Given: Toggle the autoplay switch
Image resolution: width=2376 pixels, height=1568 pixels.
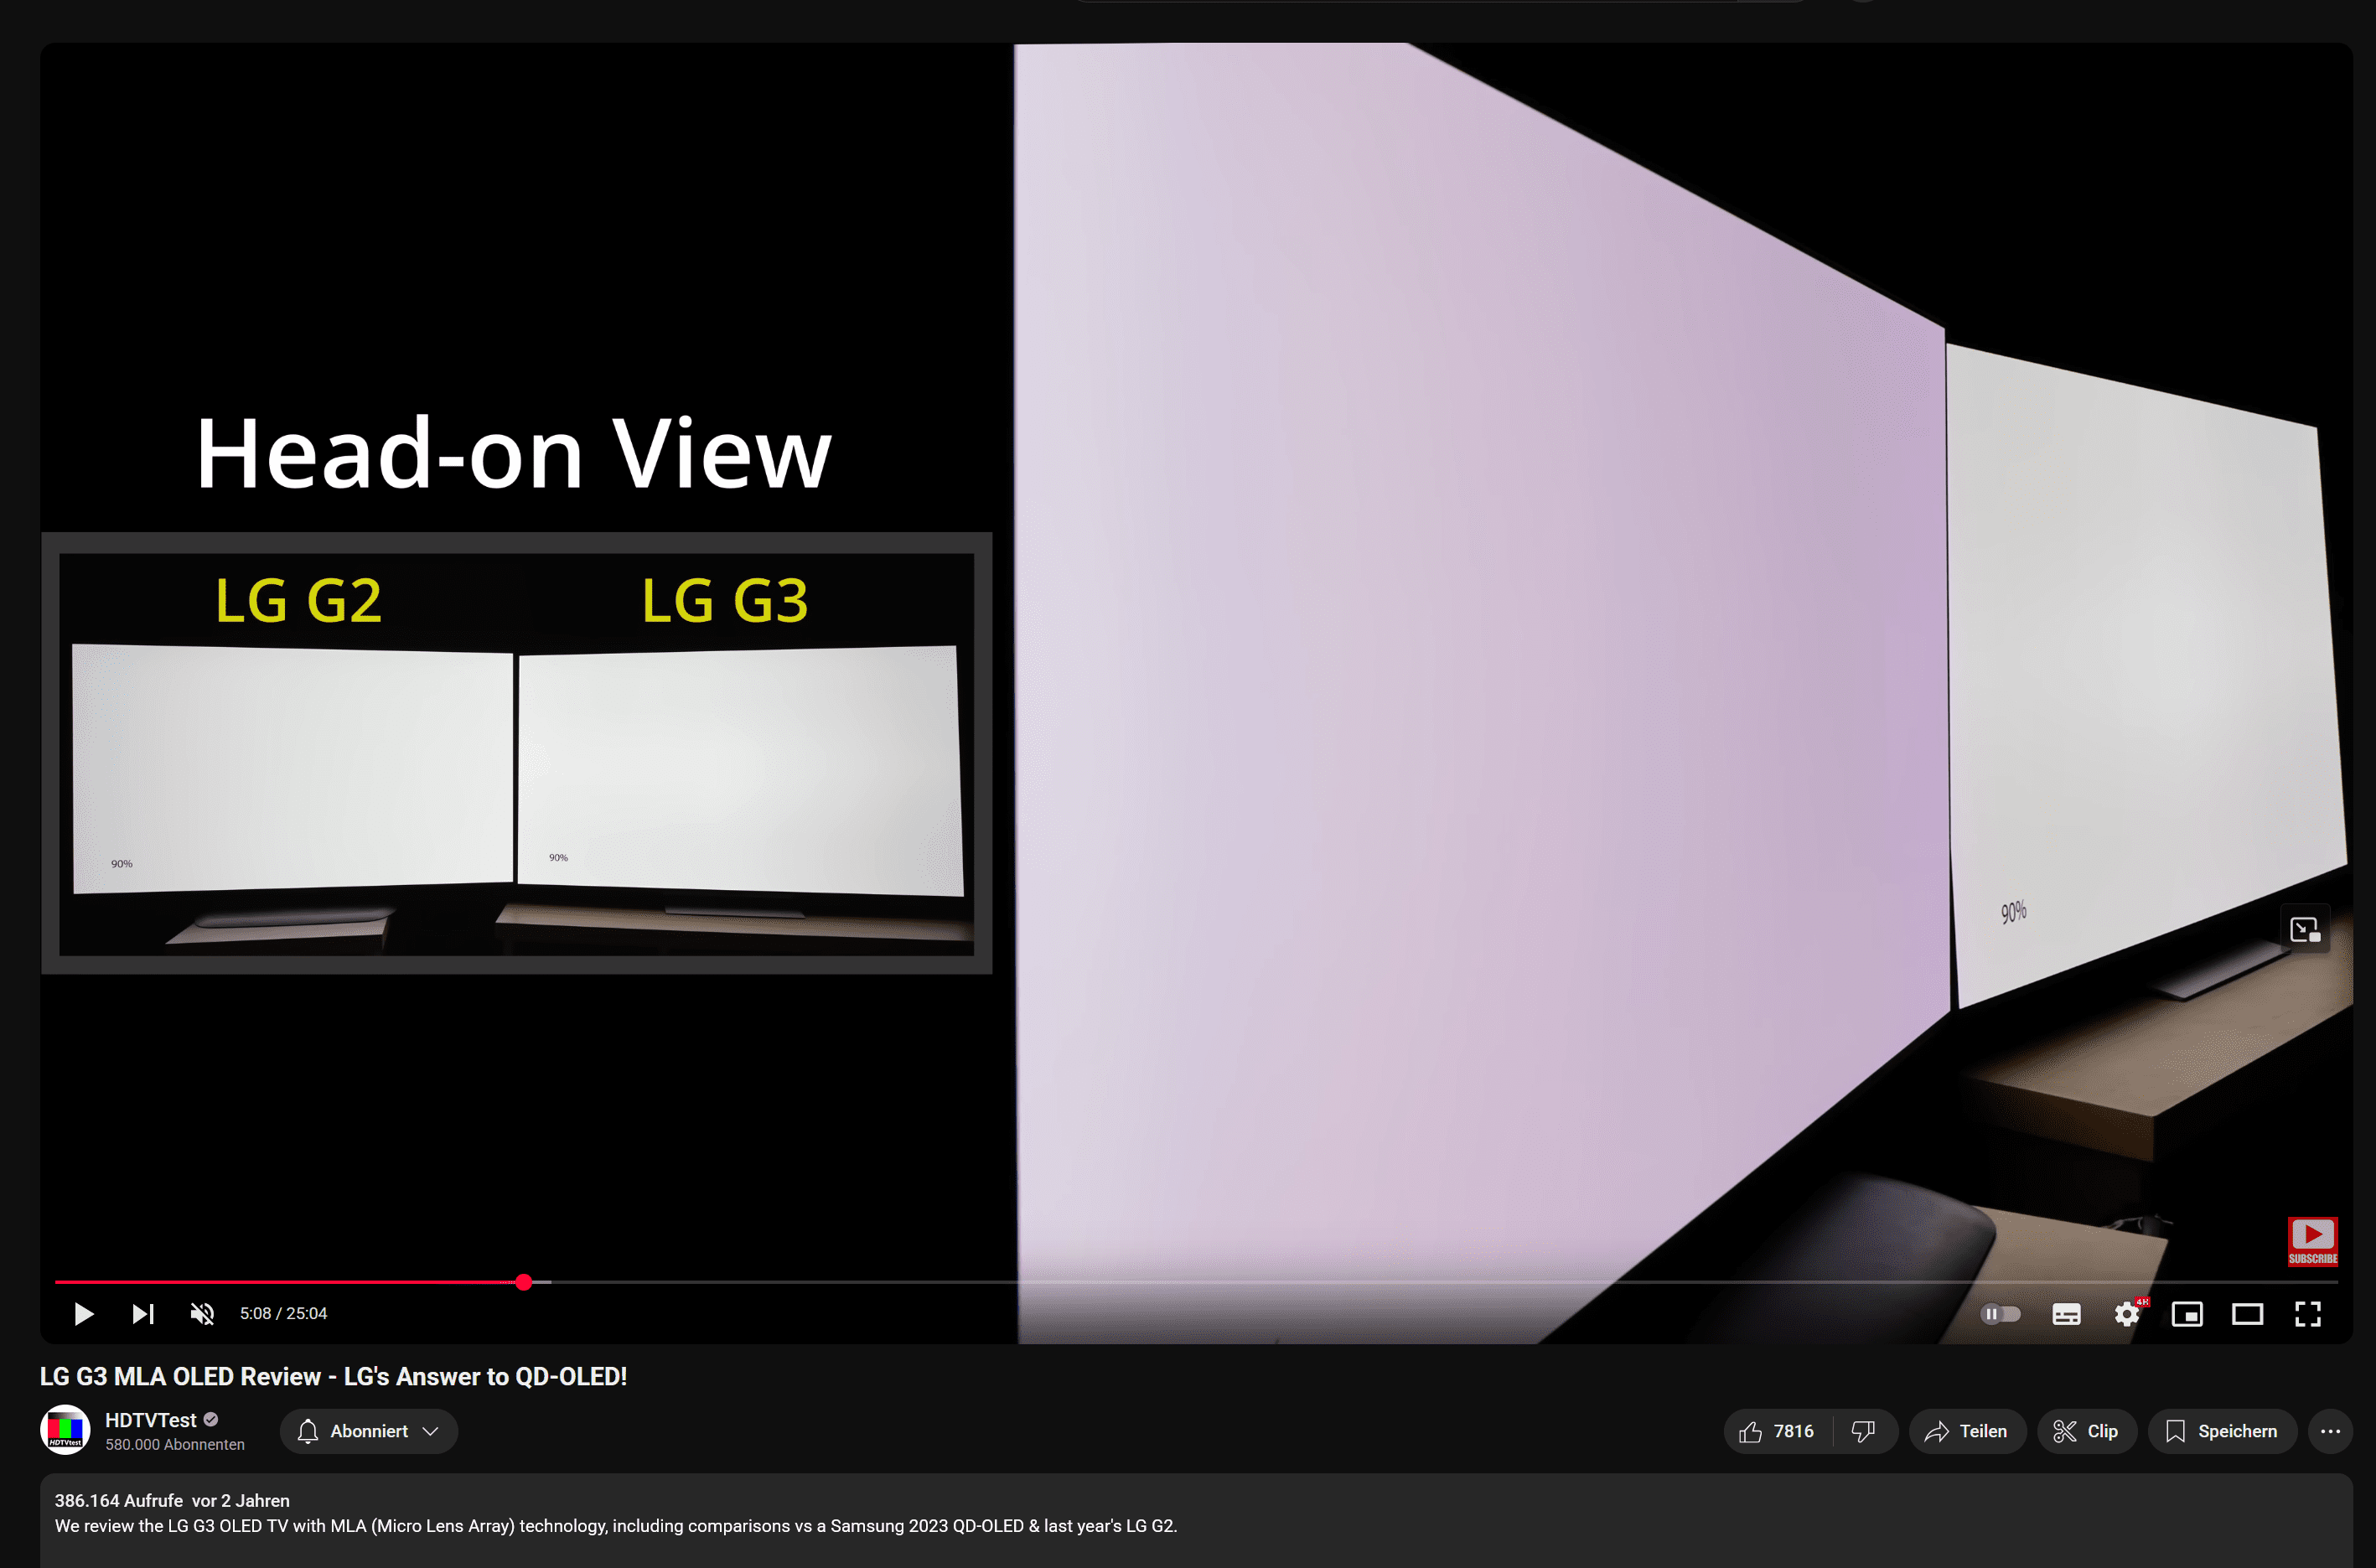Looking at the screenshot, I should [x=2000, y=1313].
